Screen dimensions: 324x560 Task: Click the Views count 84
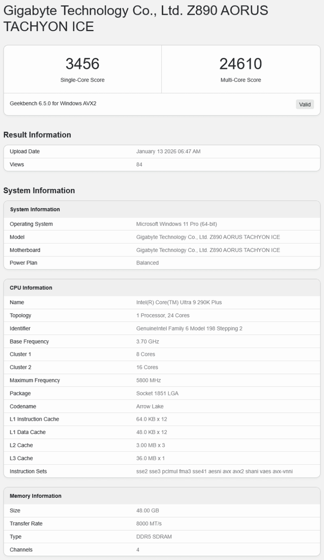pos(139,164)
